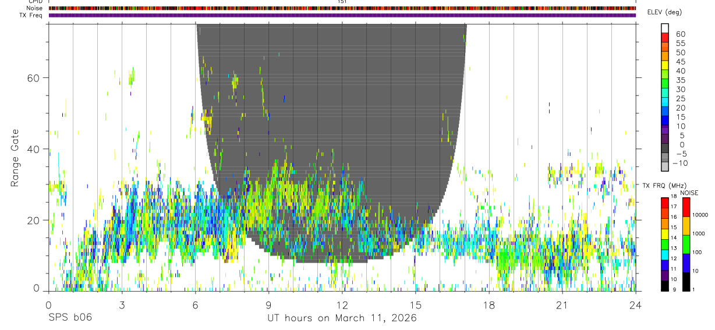
Task: Click the 'Range Gate' y-axis label
Action: (x=15, y=158)
